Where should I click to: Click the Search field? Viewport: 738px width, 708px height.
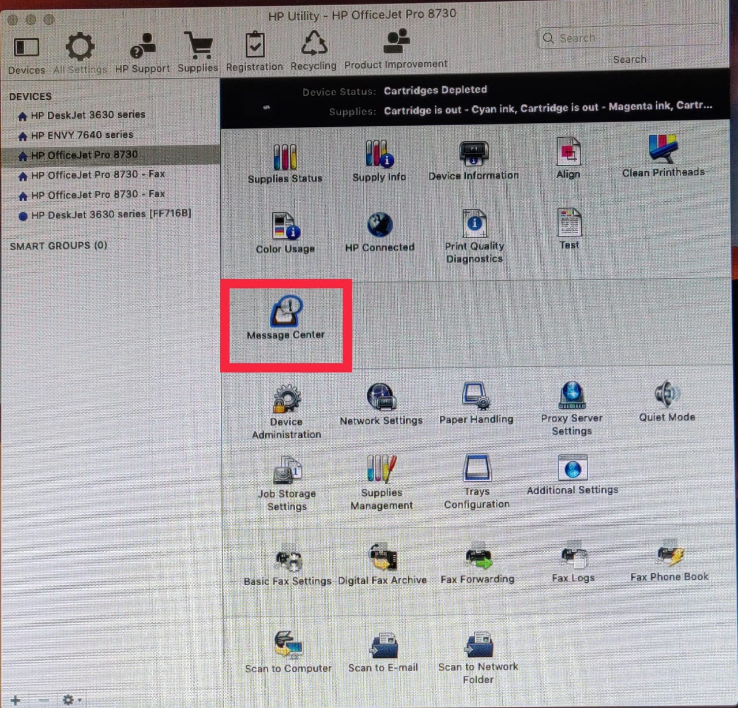[630, 37]
